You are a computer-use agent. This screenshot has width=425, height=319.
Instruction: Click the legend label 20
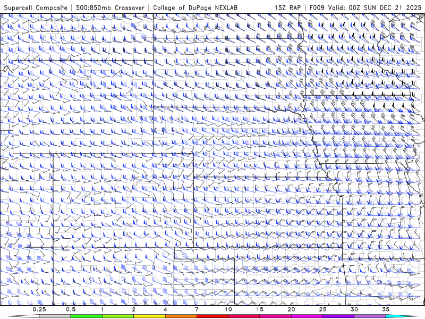tap(291, 309)
